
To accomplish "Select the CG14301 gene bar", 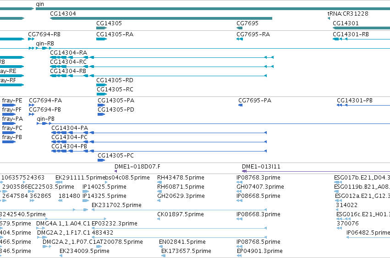I will pos(362,28).
